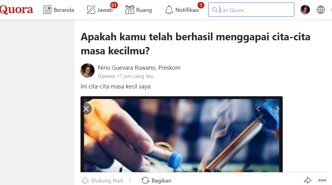Open the Ruang spaces icon
The image size is (332, 185).
(129, 10)
